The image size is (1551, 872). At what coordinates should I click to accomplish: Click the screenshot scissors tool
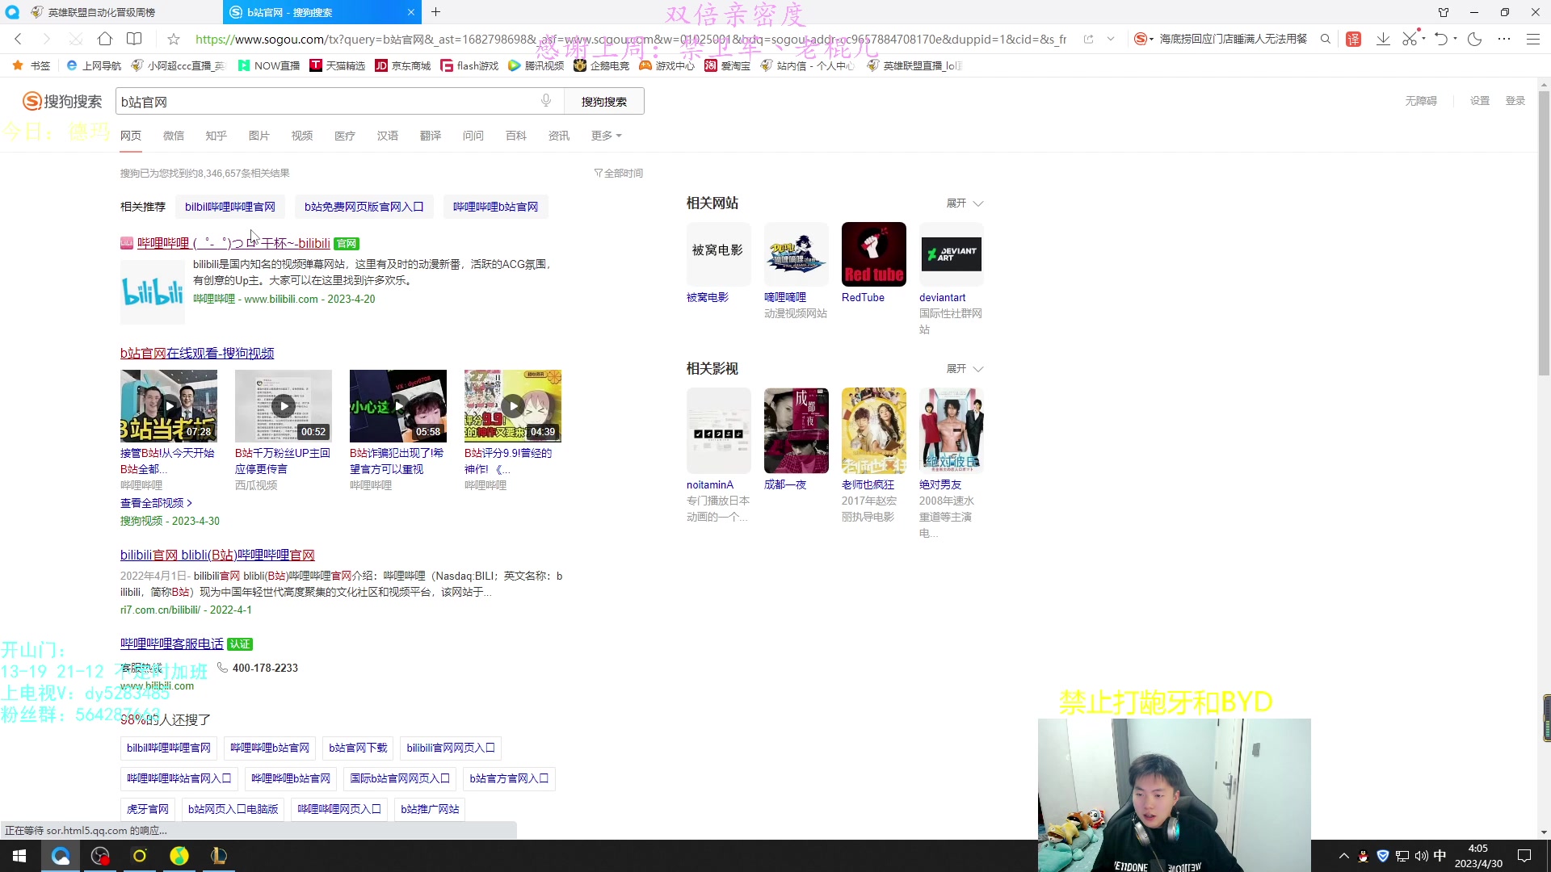coord(1410,39)
